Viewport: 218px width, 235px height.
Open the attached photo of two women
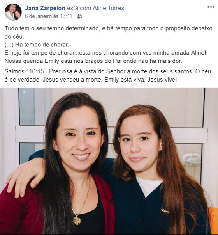point(109,161)
